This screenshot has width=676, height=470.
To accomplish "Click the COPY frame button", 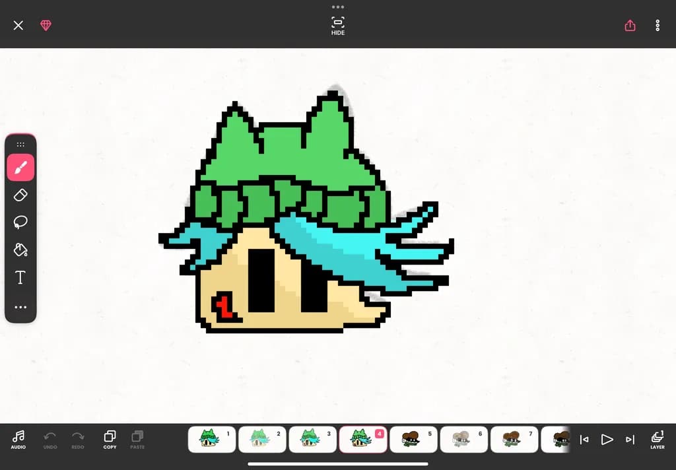I will tap(110, 440).
